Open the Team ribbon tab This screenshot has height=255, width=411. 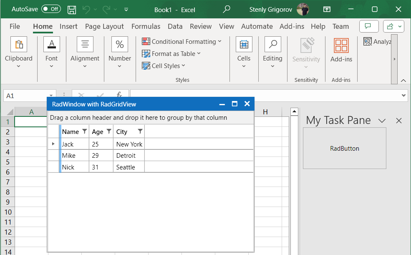tap(341, 26)
